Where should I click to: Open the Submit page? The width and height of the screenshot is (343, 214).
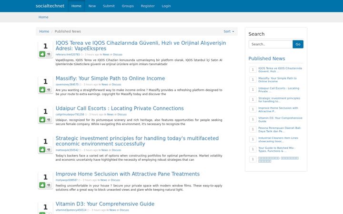[x=109, y=6]
